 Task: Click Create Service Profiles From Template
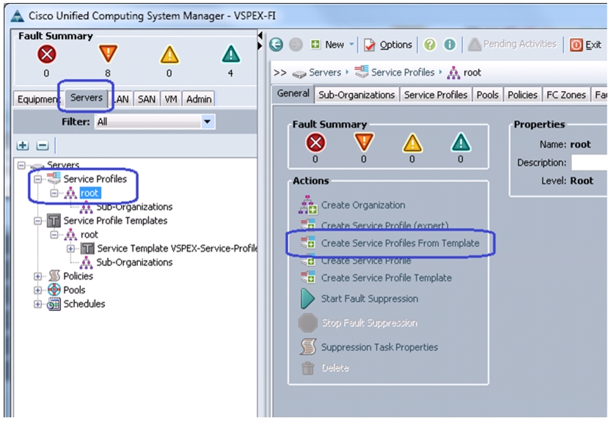[400, 244]
